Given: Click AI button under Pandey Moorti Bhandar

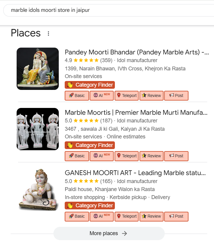Looking at the screenshot, I should [x=102, y=96].
